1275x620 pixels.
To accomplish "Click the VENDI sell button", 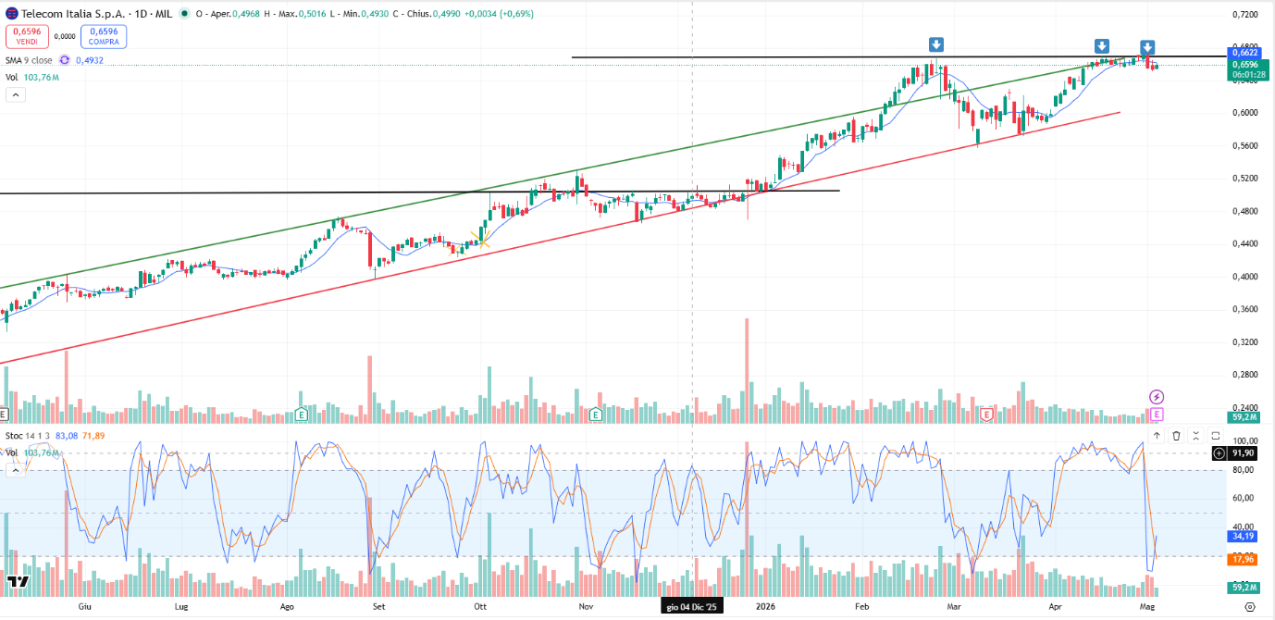I will 27,36.
